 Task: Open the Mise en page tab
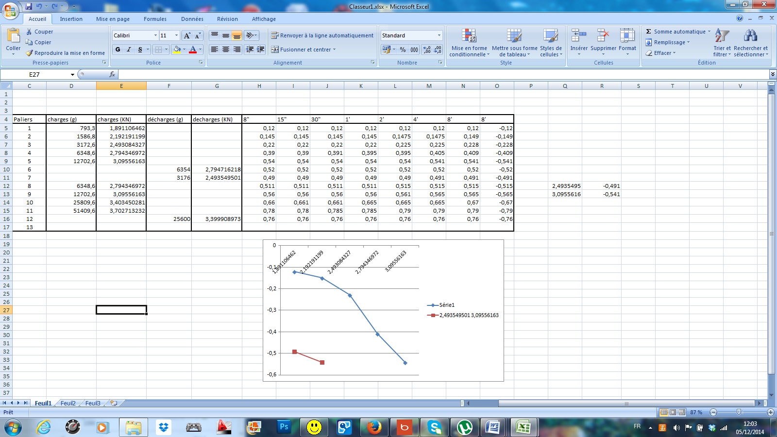tap(113, 19)
